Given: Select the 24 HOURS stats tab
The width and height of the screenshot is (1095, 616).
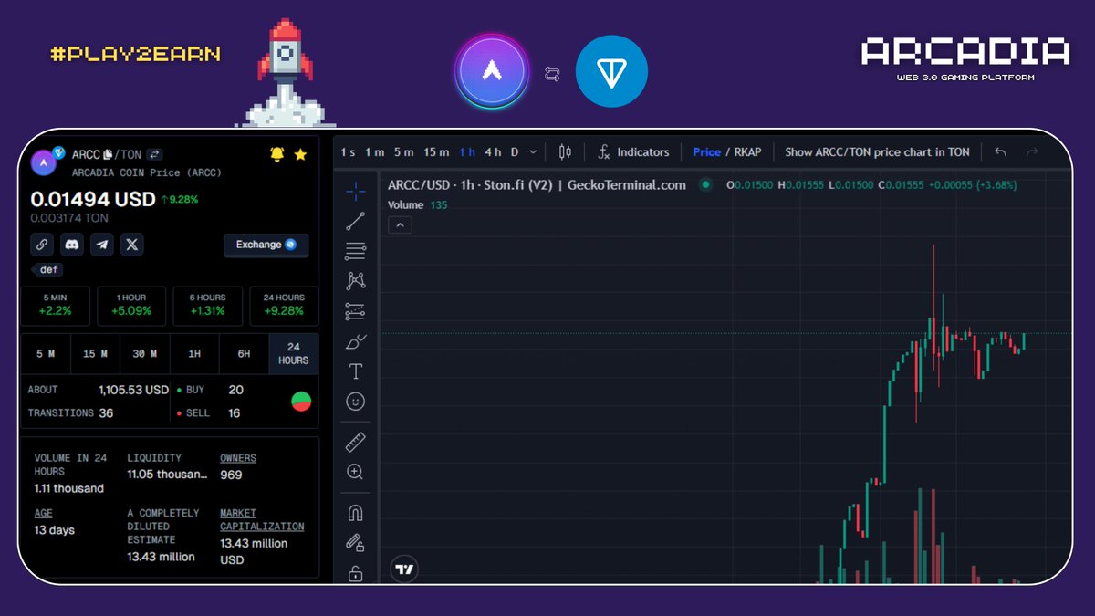Looking at the screenshot, I should (294, 354).
